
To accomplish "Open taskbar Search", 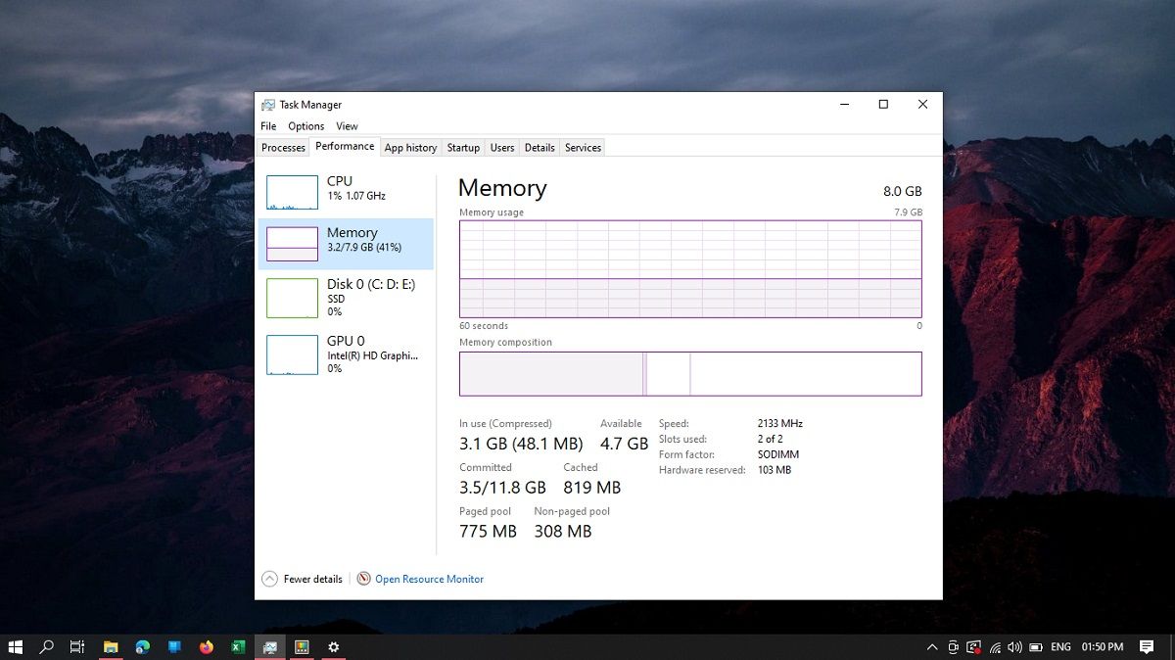I will coord(46,646).
